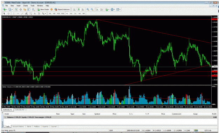Open the Arrows objects dropdown
Screen dimensions: 219x133
click(44, 14)
